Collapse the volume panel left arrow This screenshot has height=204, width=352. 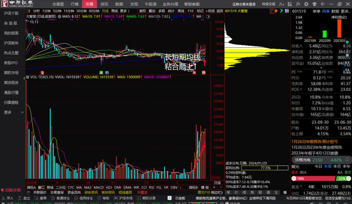tap(24, 78)
